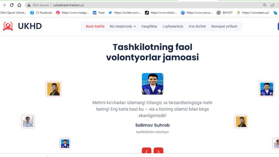Click the share page icon in address bar
The width and height of the screenshot is (279, 157).
[272, 5]
